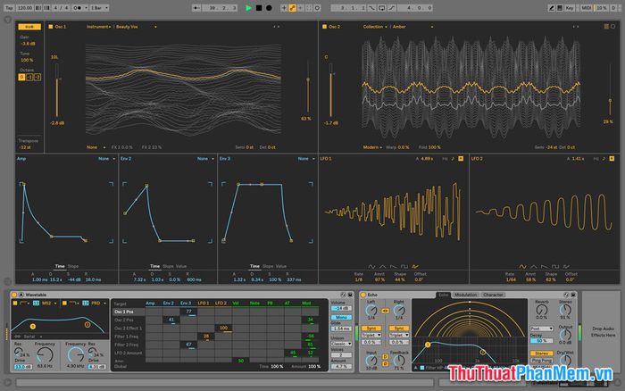Open the Serial filter routing dropdown
This screenshot has height=391, width=625.
pos(33,337)
